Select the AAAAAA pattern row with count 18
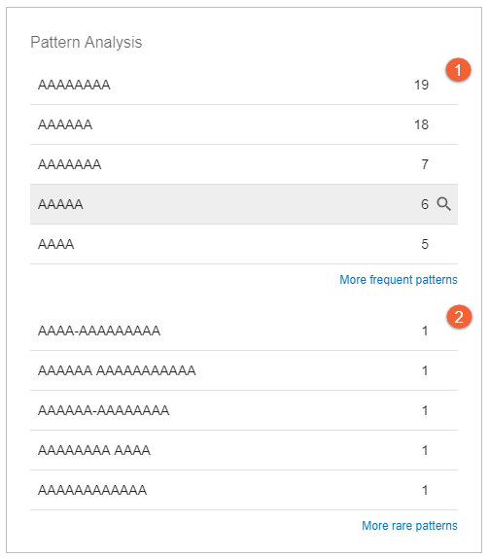This screenshot has height=558, width=489. [x=244, y=124]
